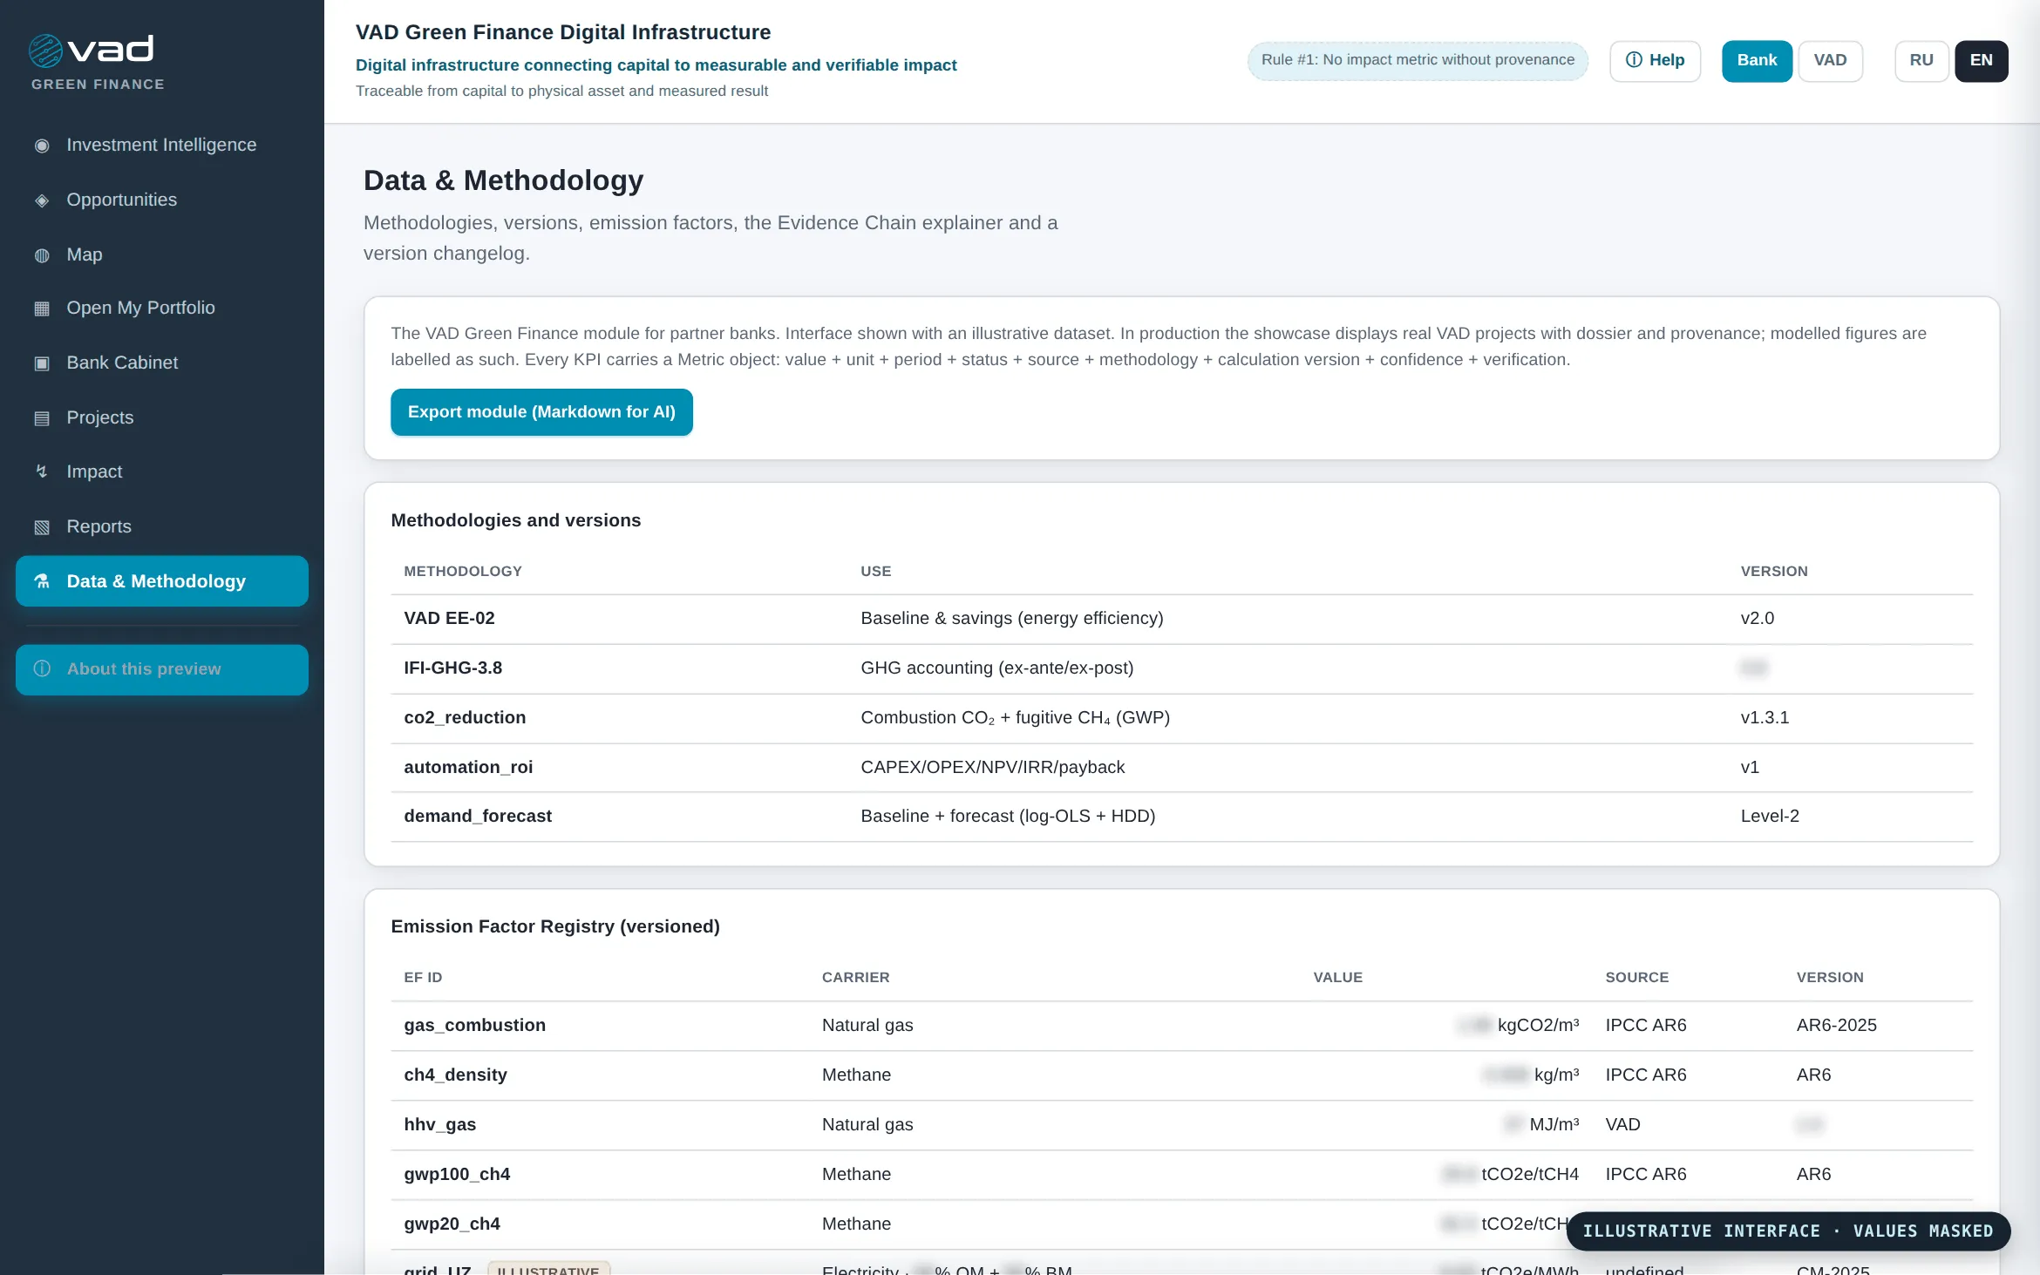This screenshot has width=2040, height=1275.
Task: Click the Bank Cabinet icon
Action: [42, 363]
